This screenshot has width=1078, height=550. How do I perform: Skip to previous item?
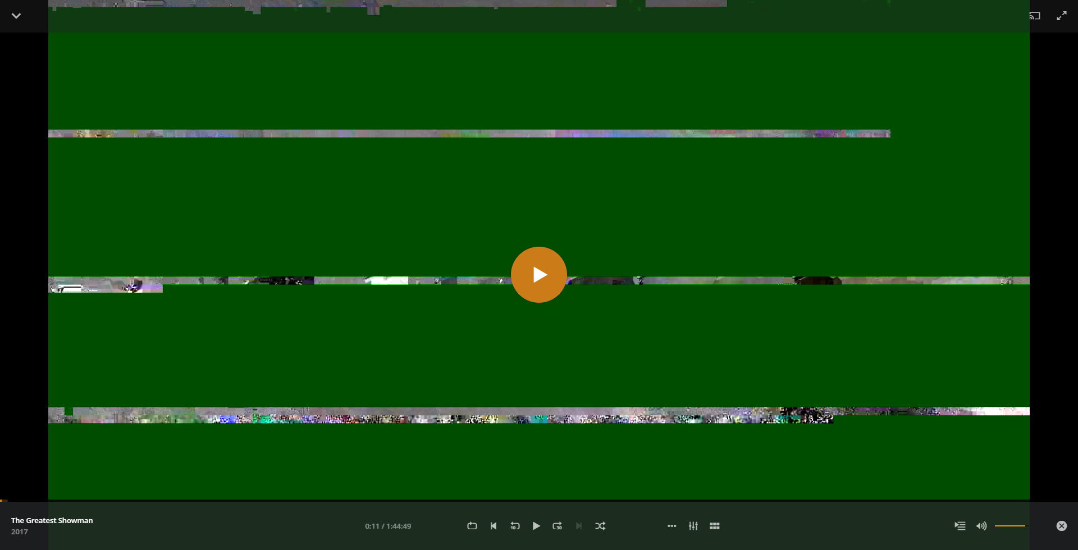(x=494, y=526)
